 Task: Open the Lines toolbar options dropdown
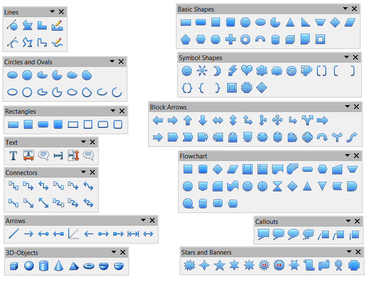point(52,12)
